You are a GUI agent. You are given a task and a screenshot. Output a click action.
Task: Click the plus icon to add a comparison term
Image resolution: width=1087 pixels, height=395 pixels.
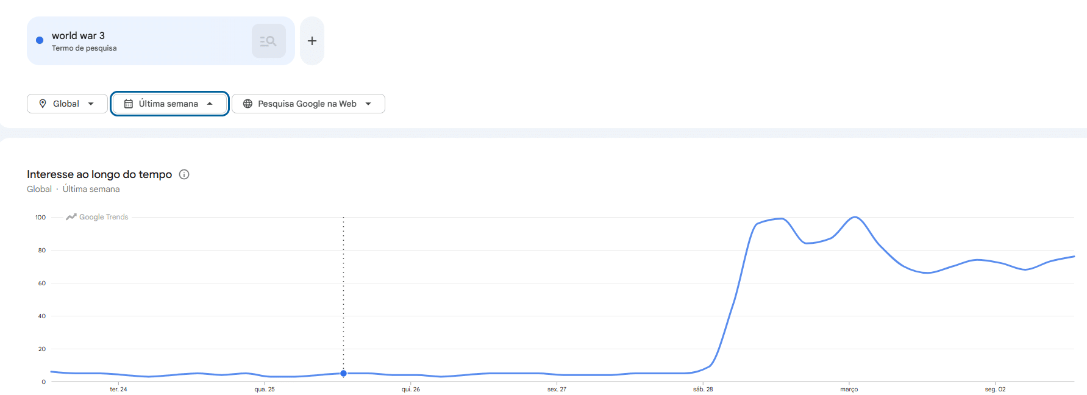(x=312, y=40)
